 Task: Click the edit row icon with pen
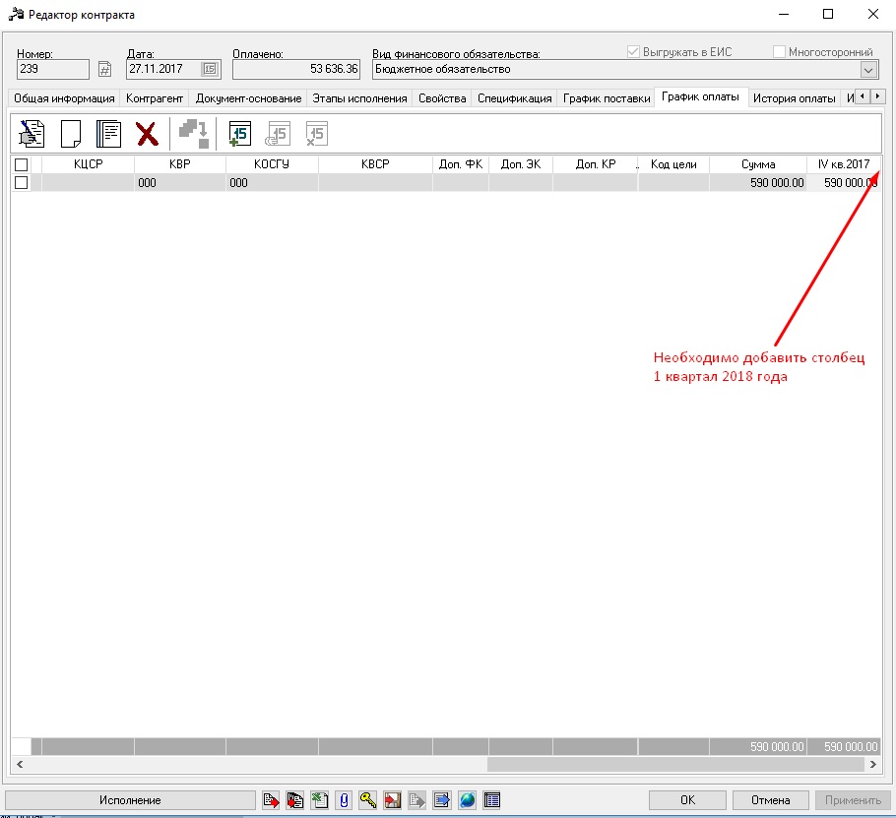point(32,133)
